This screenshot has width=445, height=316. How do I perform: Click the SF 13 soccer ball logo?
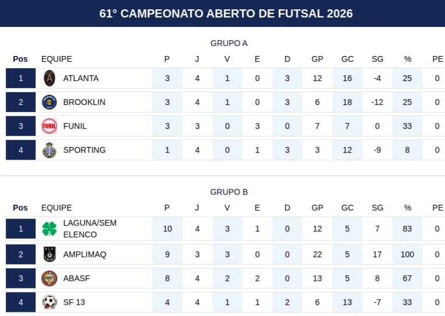click(x=50, y=302)
